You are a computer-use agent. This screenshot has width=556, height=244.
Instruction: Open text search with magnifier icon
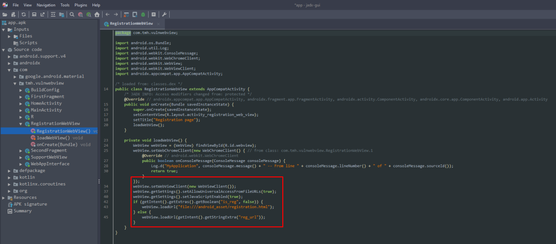coord(72,14)
